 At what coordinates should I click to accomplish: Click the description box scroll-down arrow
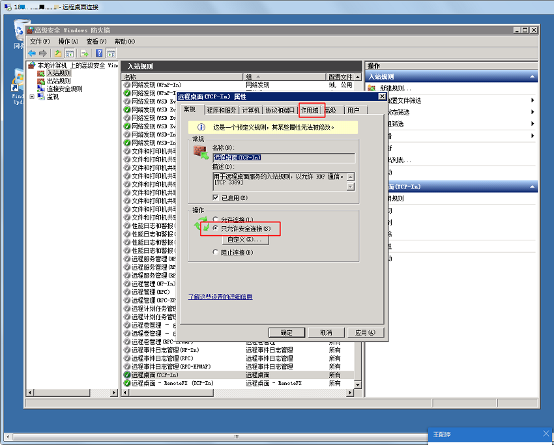(x=351, y=186)
